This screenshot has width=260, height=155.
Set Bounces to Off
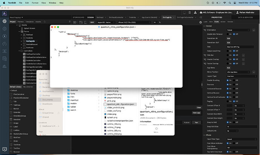[x=234, y=85]
